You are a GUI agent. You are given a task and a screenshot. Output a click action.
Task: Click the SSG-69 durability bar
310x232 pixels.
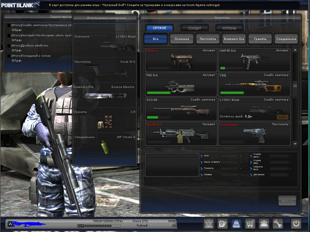point(159,117)
